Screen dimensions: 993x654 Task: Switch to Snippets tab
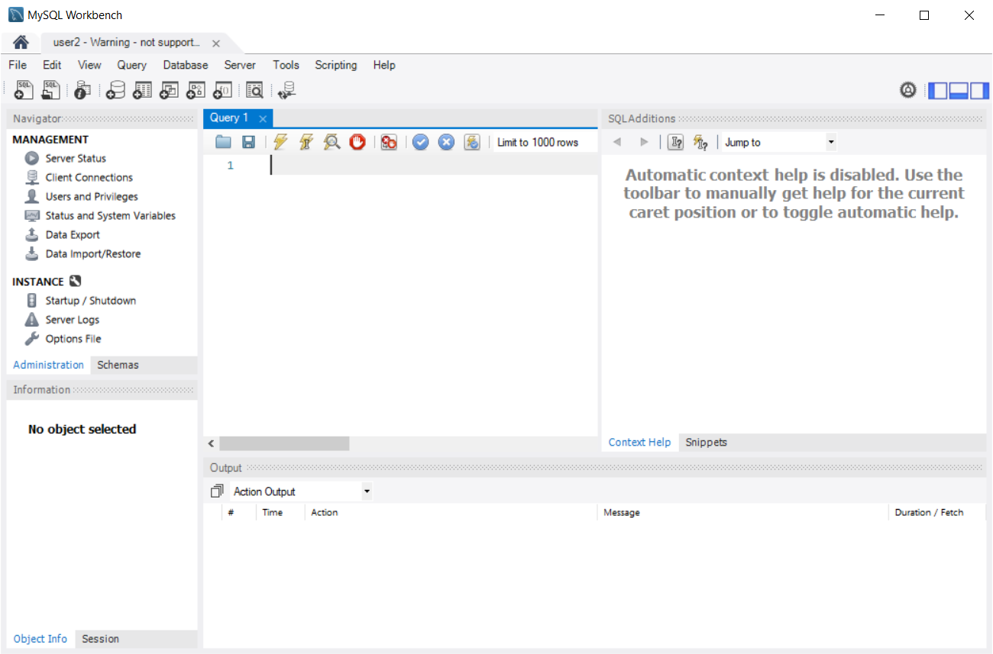point(706,443)
